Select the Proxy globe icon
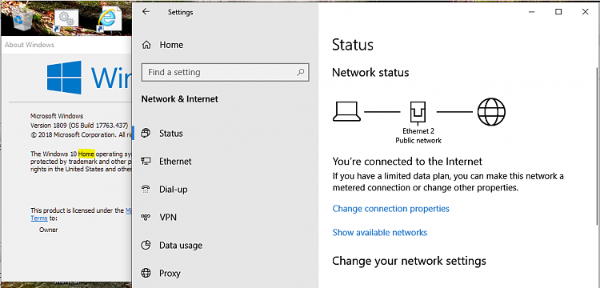 [146, 273]
